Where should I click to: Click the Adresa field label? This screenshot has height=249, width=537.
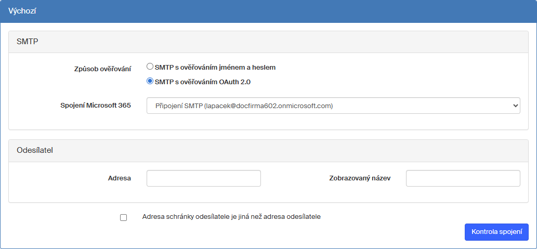119,178
